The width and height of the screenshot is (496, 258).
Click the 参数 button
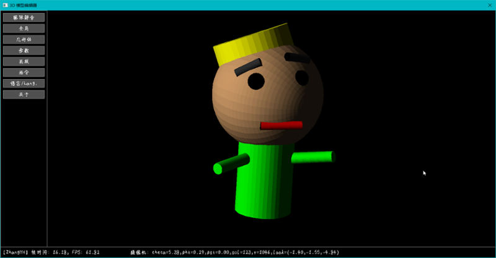[x=24, y=51]
